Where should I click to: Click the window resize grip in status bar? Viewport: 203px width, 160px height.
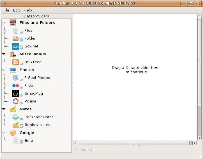200,157
